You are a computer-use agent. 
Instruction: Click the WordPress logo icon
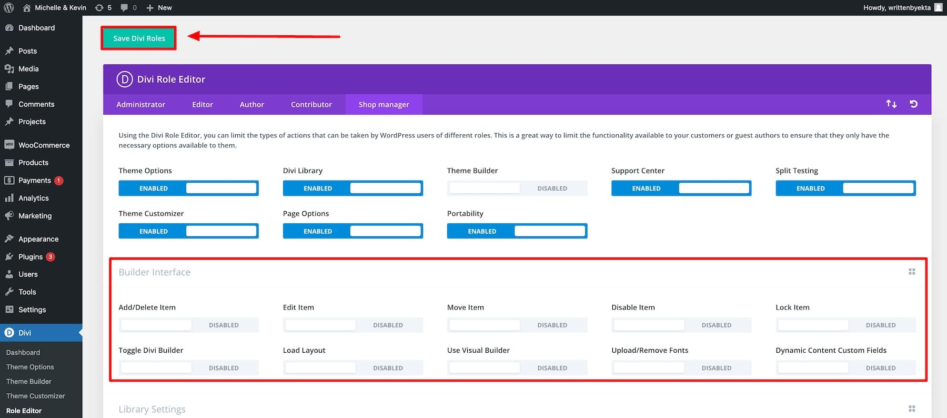coord(9,7)
